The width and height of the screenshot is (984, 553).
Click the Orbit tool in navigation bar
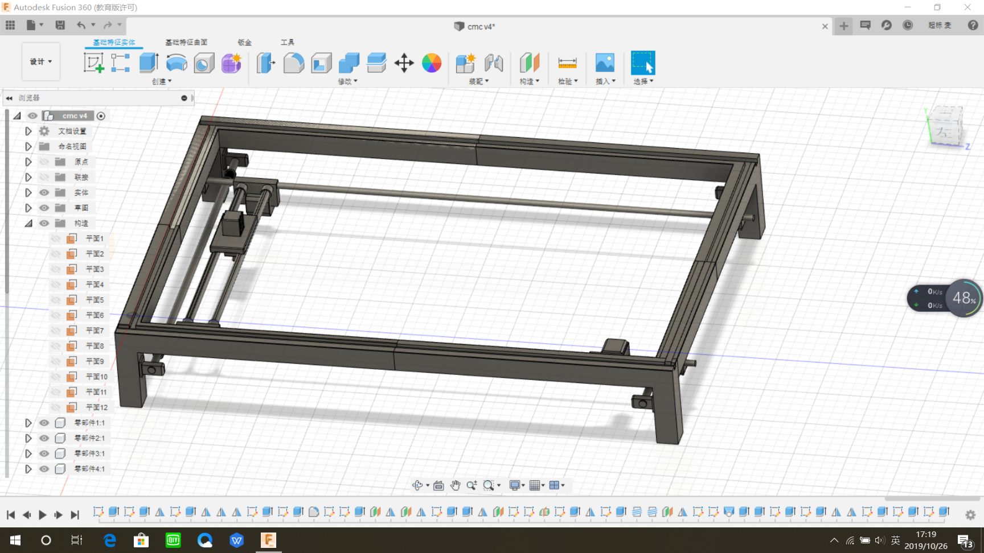pyautogui.click(x=417, y=485)
